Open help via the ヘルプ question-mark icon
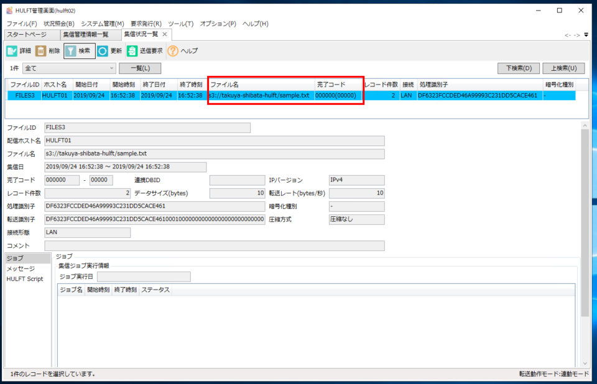 (173, 50)
